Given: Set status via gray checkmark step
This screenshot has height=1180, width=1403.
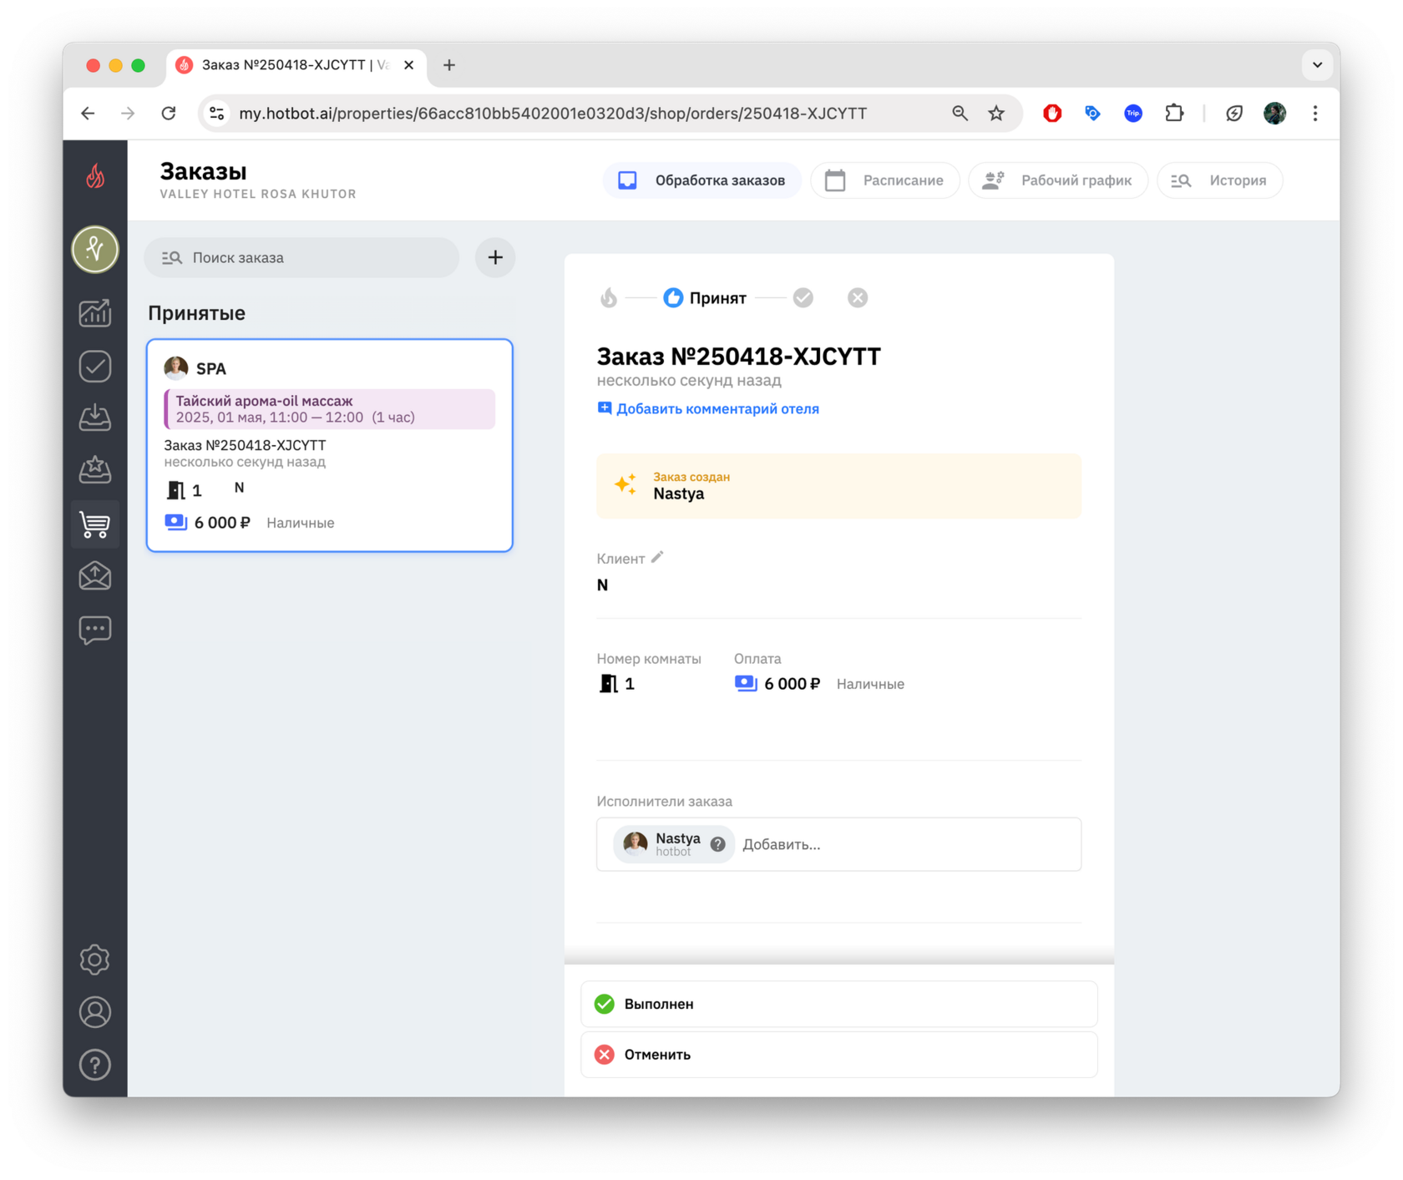Looking at the screenshot, I should pyautogui.click(x=803, y=298).
